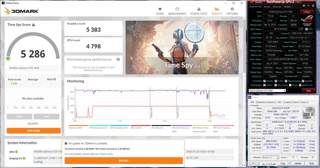Toggle the UEFI checkbox in GPU-Z
This screenshot has height=168, width=320.
coord(306,29)
